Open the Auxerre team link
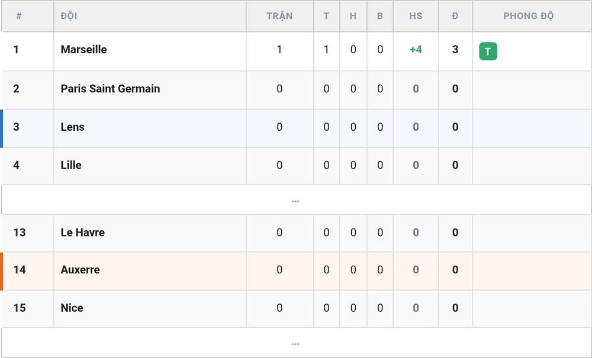 click(80, 270)
